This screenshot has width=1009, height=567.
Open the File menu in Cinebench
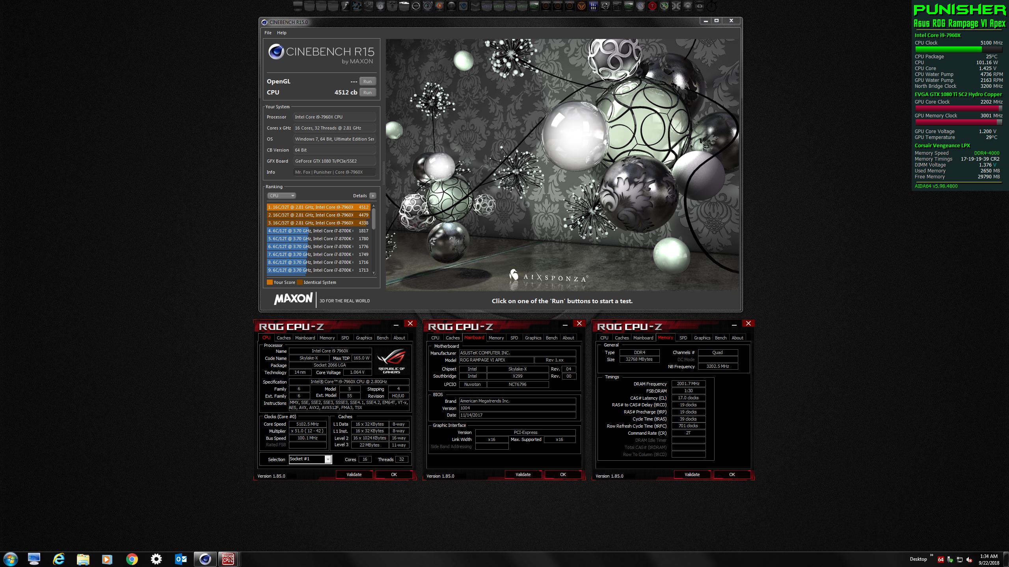tap(268, 33)
